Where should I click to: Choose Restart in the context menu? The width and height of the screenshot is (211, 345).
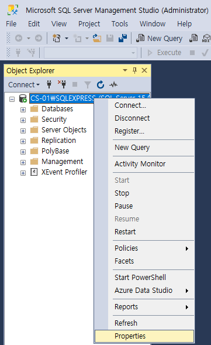pos(144,232)
